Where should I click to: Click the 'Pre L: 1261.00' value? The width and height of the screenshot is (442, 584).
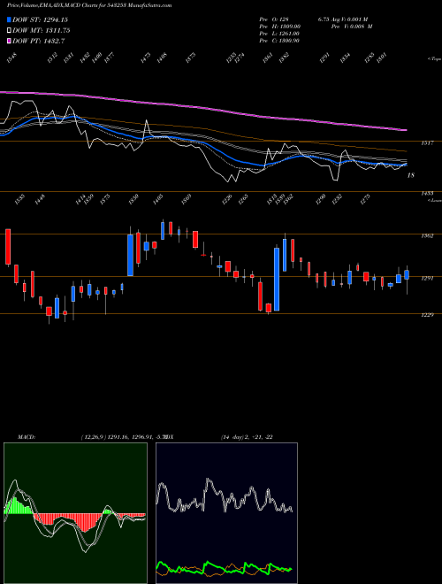(x=279, y=34)
